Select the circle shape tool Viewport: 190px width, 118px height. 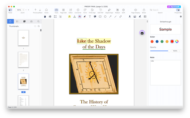[105, 17]
